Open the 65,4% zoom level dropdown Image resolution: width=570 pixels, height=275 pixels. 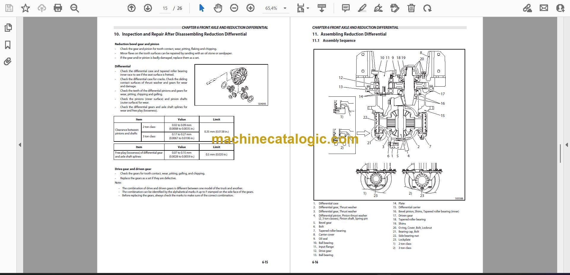(276, 8)
